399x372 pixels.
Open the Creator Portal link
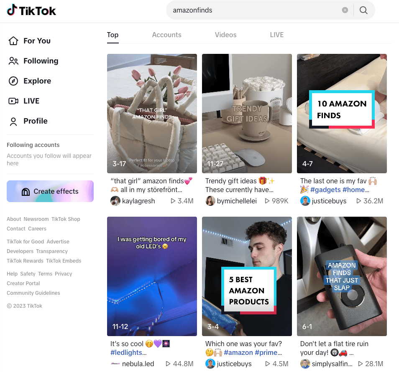[23, 283]
